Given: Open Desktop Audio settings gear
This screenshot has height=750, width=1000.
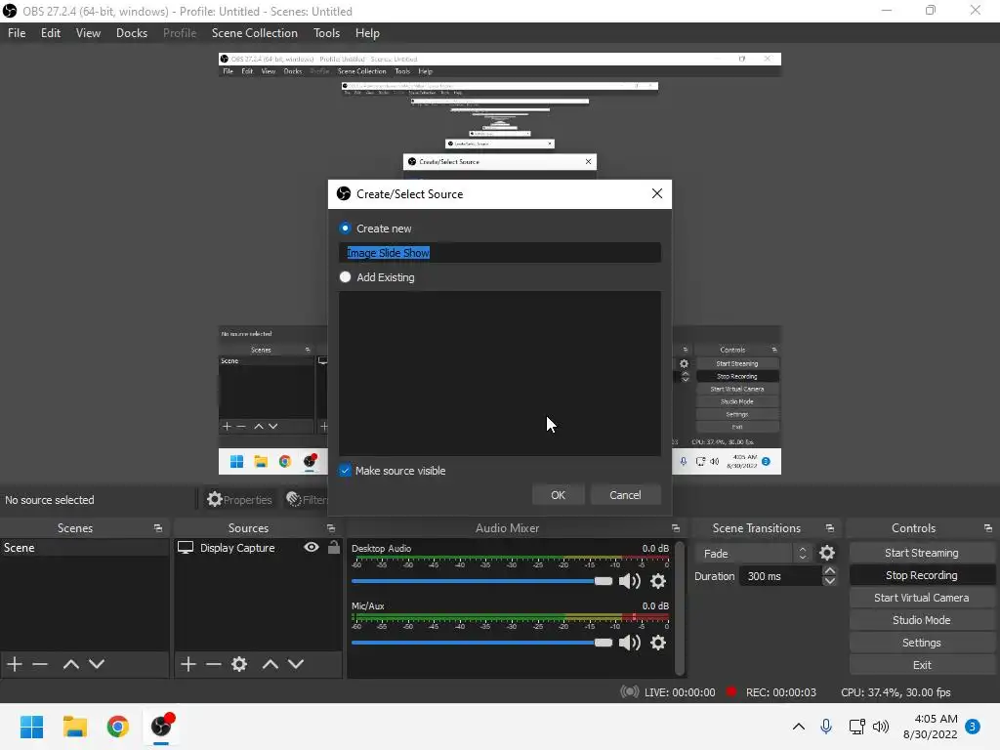Looking at the screenshot, I should [658, 581].
